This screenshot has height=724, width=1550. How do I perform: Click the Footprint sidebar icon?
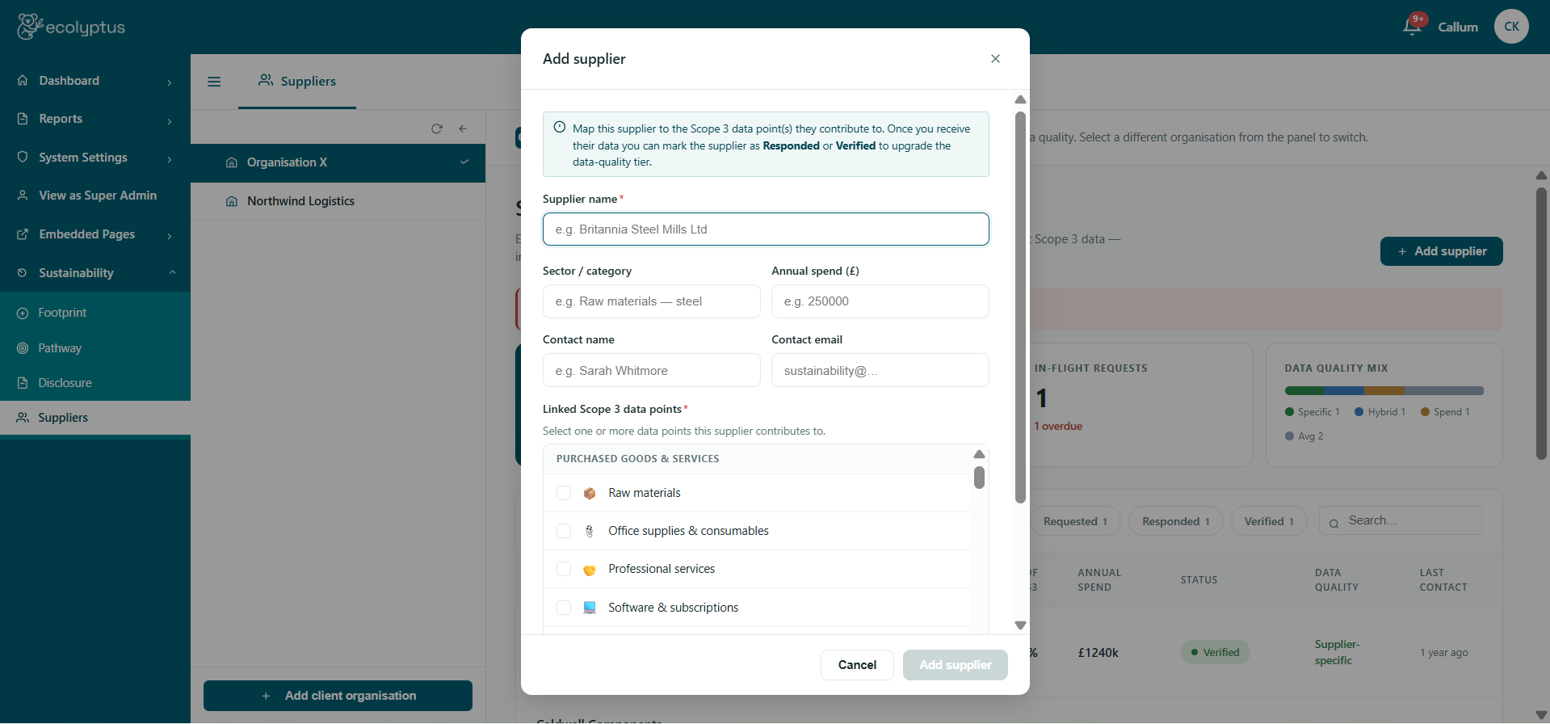click(23, 313)
